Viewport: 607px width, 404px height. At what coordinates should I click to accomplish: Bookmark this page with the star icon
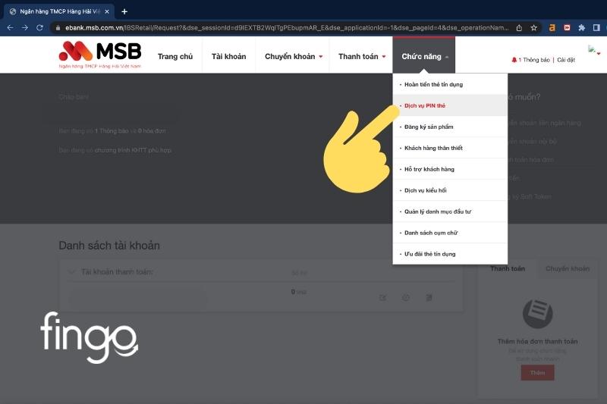pos(534,28)
